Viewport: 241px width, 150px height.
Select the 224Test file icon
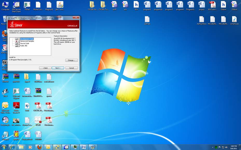(x=147, y=20)
